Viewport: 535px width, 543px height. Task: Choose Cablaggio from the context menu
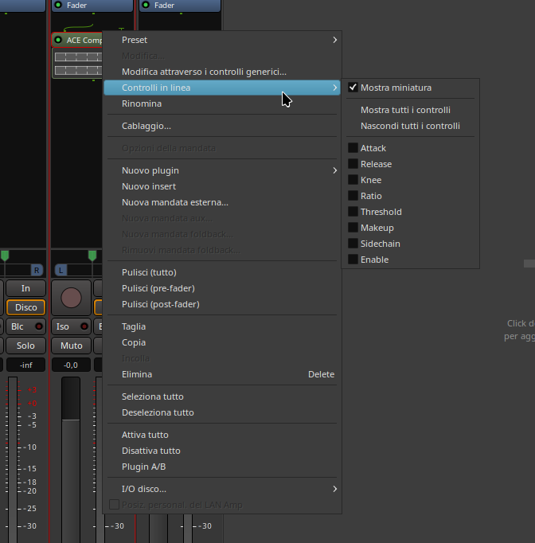[146, 126]
